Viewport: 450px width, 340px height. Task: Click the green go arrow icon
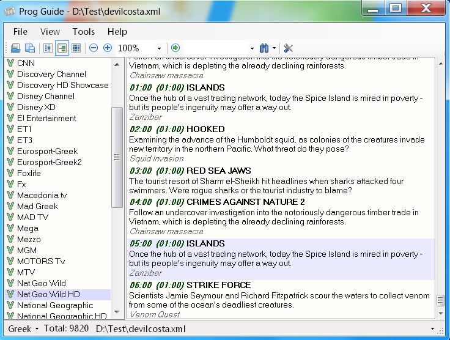175,48
